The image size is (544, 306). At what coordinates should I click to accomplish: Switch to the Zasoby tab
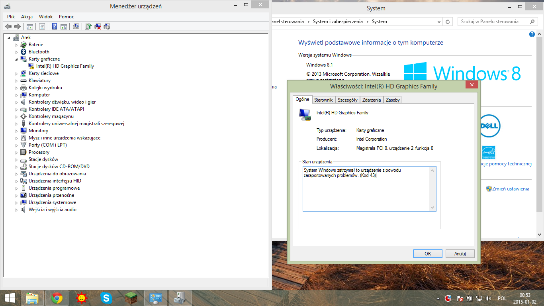[393, 100]
